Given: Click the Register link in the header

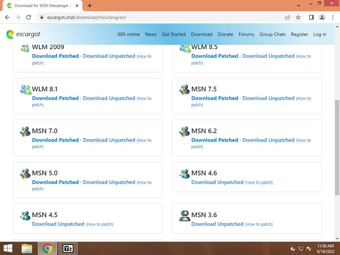Looking at the screenshot, I should (x=299, y=34).
